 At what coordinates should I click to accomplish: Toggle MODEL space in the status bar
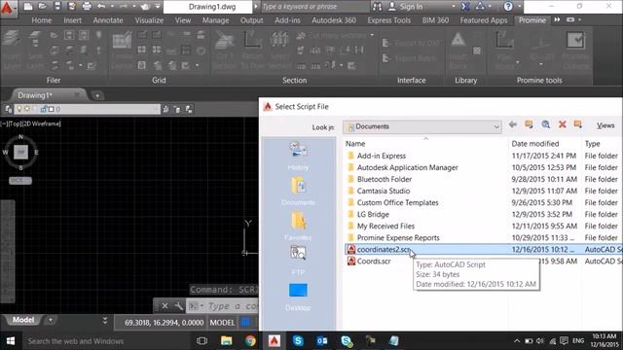point(222,323)
